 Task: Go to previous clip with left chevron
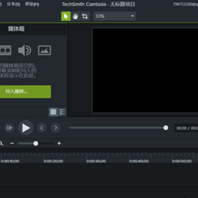tap(42, 128)
